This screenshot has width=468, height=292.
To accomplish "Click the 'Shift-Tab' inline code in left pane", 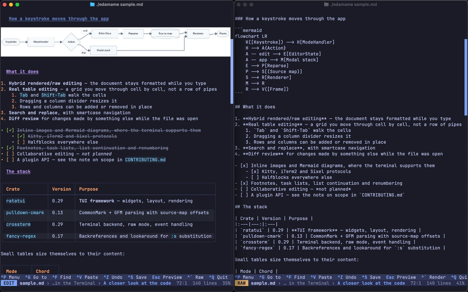I will point(53,95).
